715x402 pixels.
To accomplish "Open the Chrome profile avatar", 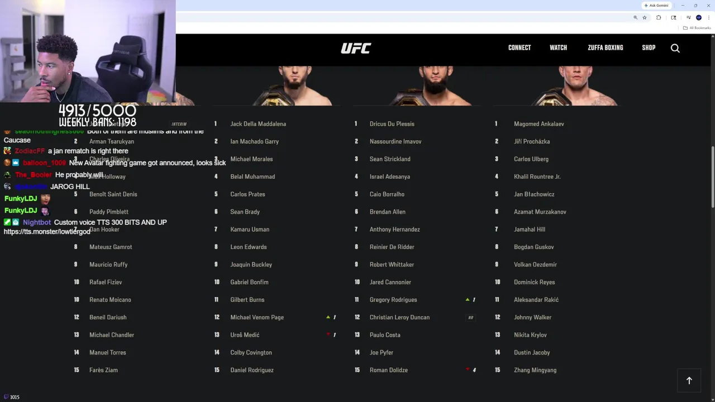I will pyautogui.click(x=698, y=18).
